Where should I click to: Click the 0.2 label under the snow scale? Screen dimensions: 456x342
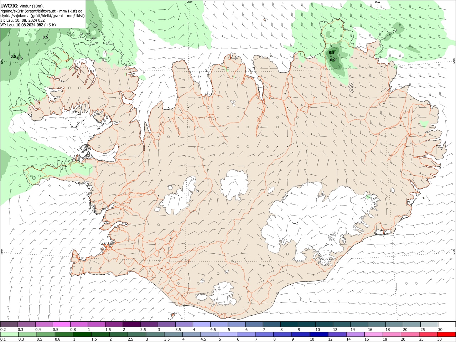[3, 330]
